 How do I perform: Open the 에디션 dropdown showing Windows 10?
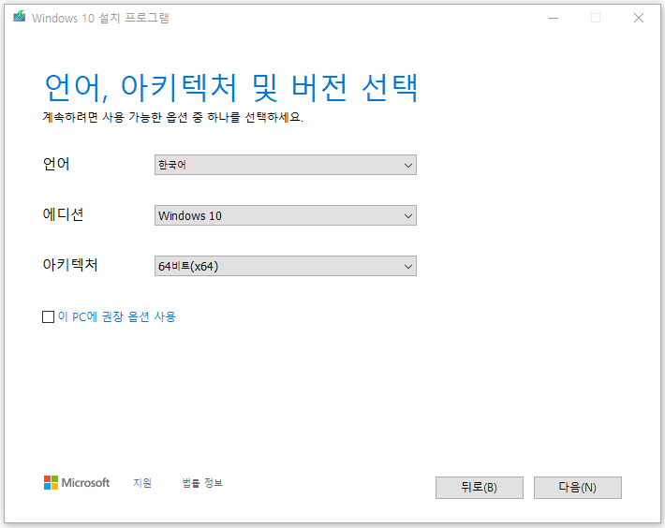pyautogui.click(x=286, y=215)
